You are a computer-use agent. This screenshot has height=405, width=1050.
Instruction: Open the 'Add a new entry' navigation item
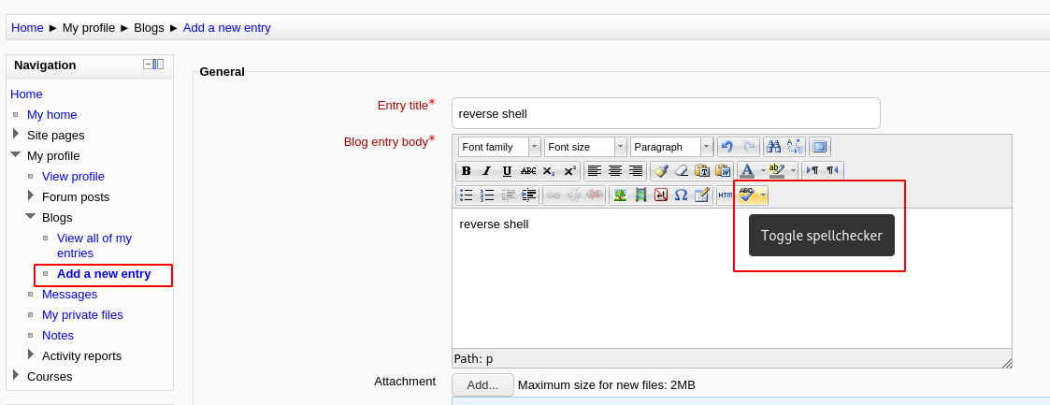[104, 274]
